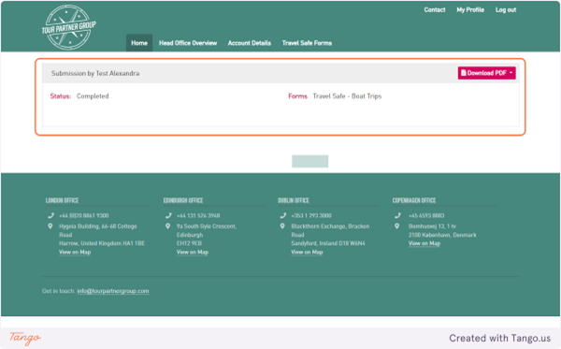The height and width of the screenshot is (349, 561).
Task: Click Edinburgh office location pin icon
Action: click(167, 226)
